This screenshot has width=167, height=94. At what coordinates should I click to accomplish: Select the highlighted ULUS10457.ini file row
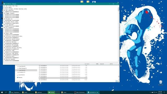(63, 78)
